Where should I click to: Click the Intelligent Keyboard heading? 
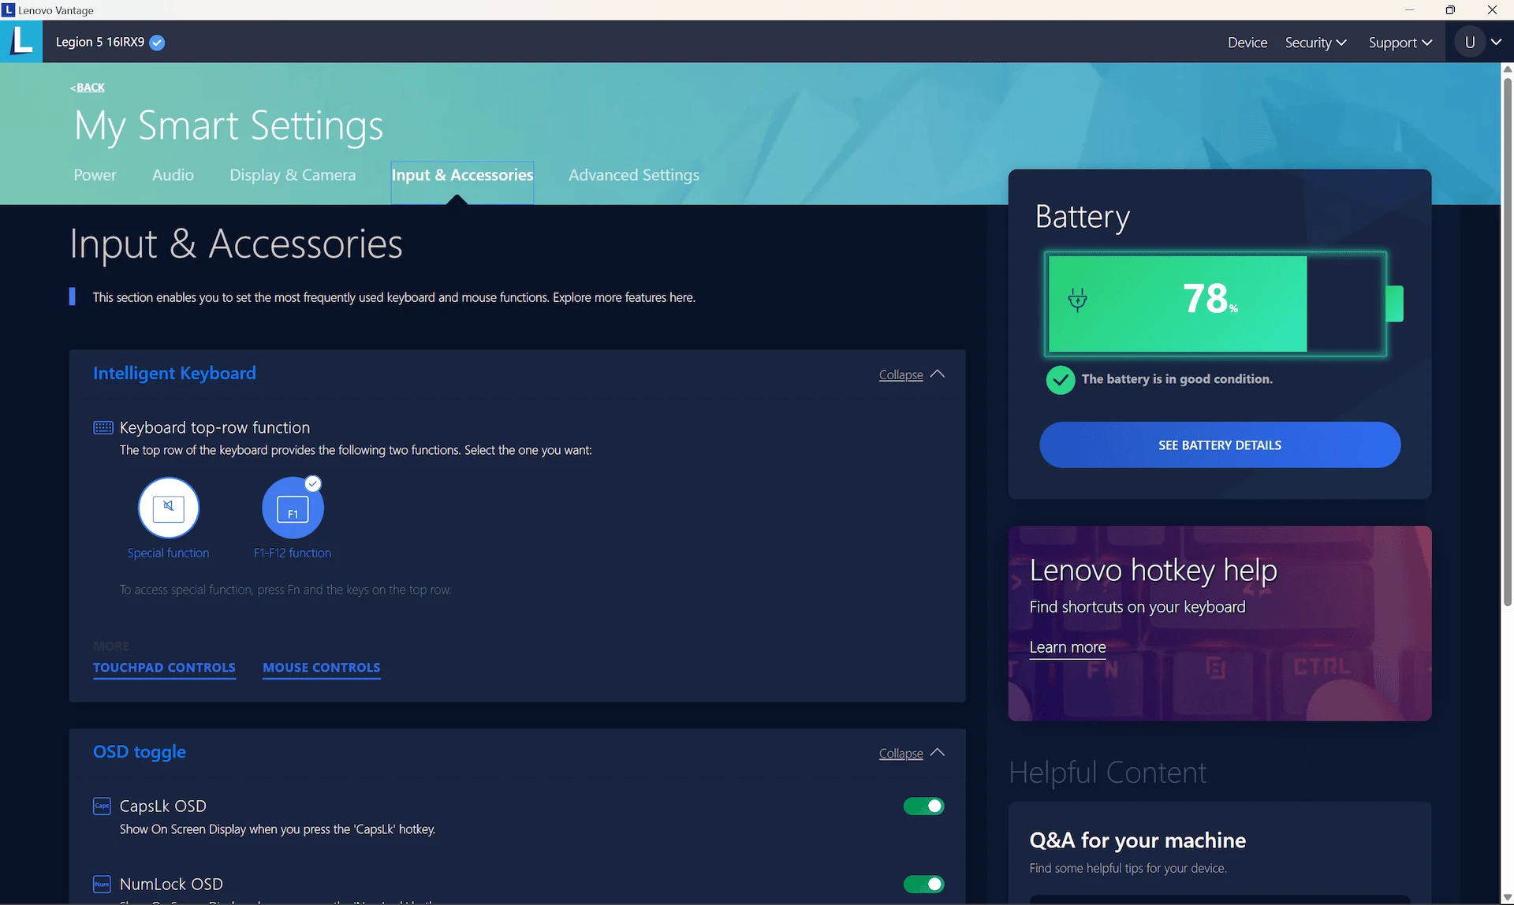(x=174, y=373)
